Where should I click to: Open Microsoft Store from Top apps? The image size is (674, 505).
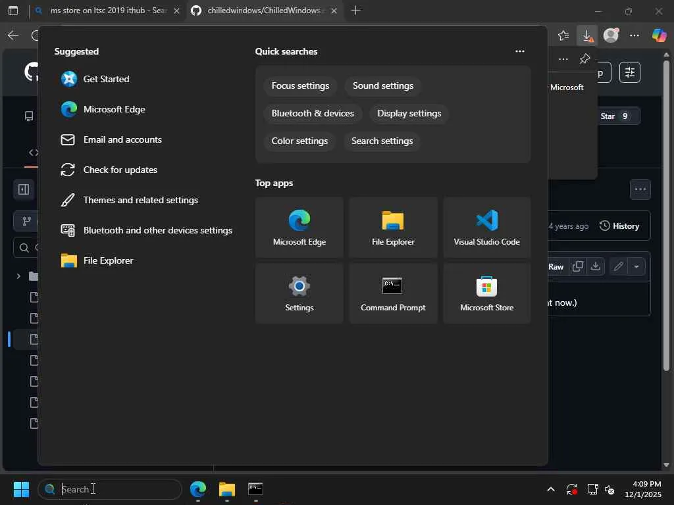(486, 293)
